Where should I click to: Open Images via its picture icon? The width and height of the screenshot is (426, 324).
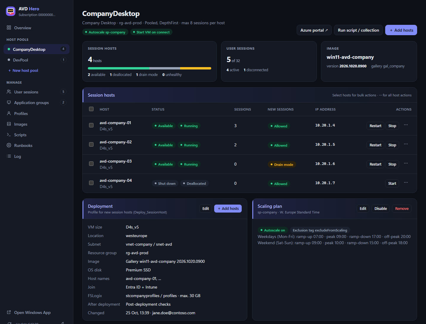(9, 124)
